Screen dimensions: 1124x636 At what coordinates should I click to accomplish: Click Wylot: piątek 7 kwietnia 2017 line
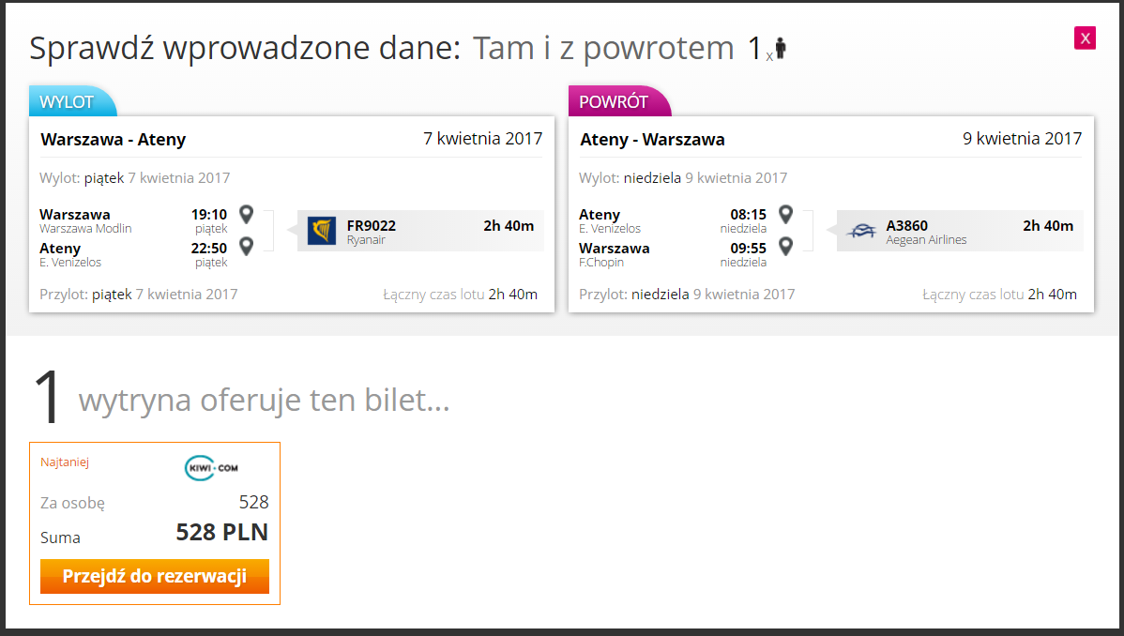pos(135,178)
